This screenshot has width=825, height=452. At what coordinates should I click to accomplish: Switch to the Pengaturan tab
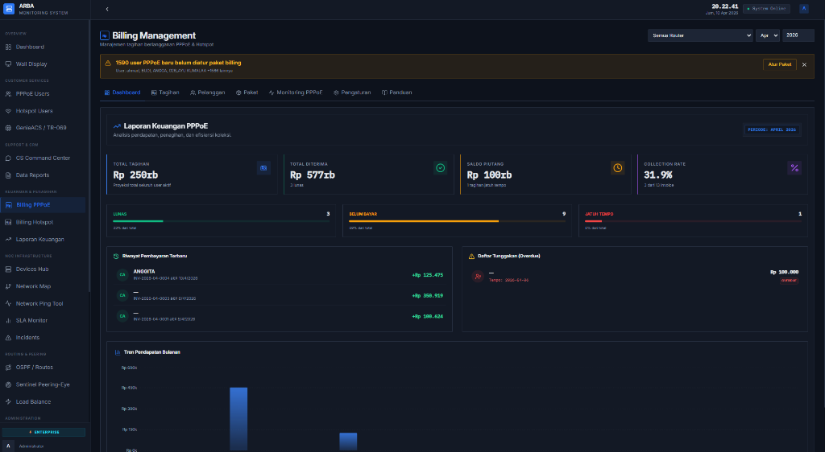coord(352,92)
